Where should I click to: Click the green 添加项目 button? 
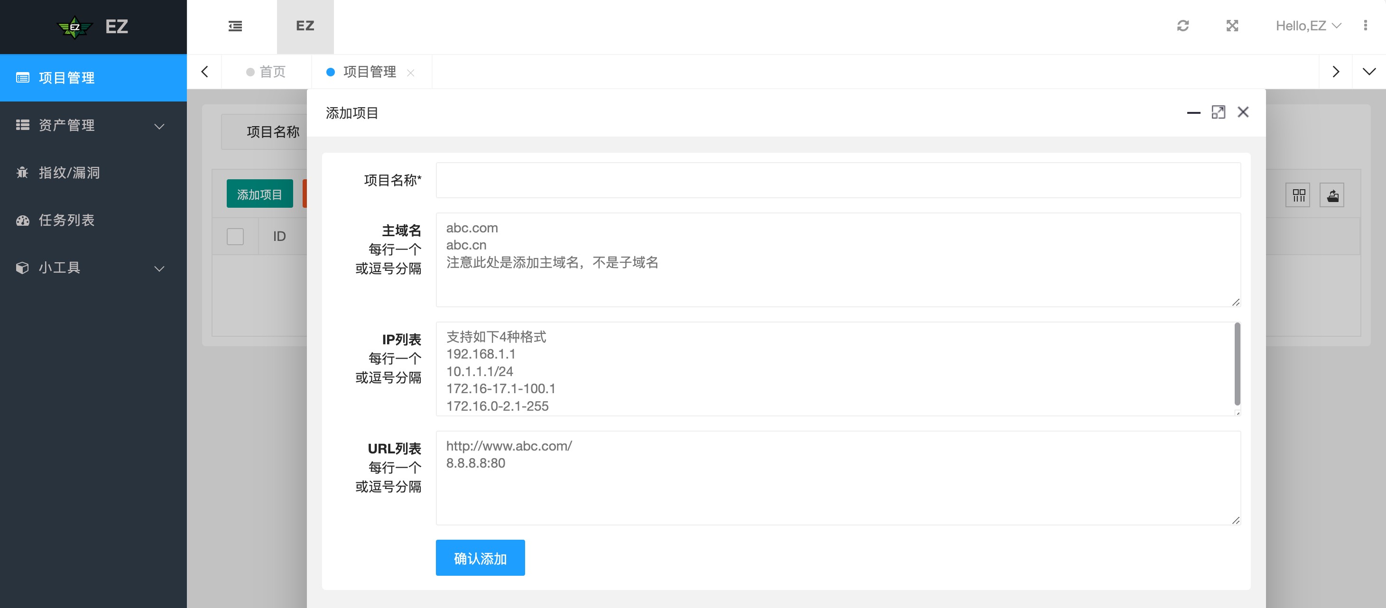tap(259, 194)
